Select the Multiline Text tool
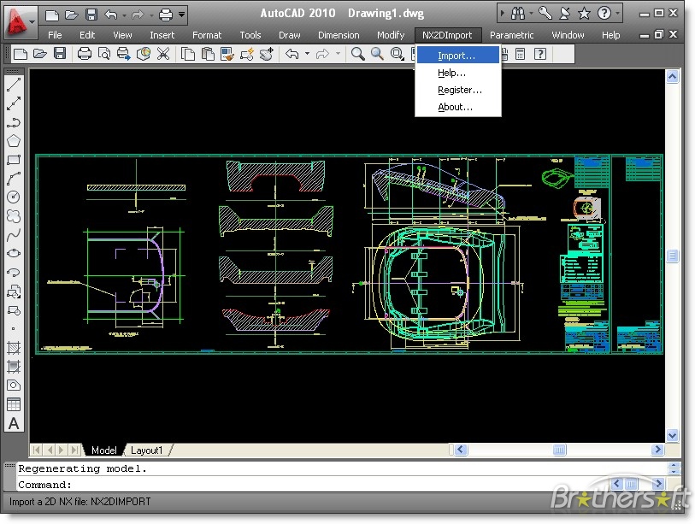The width and height of the screenshot is (695, 524). pyautogui.click(x=12, y=423)
